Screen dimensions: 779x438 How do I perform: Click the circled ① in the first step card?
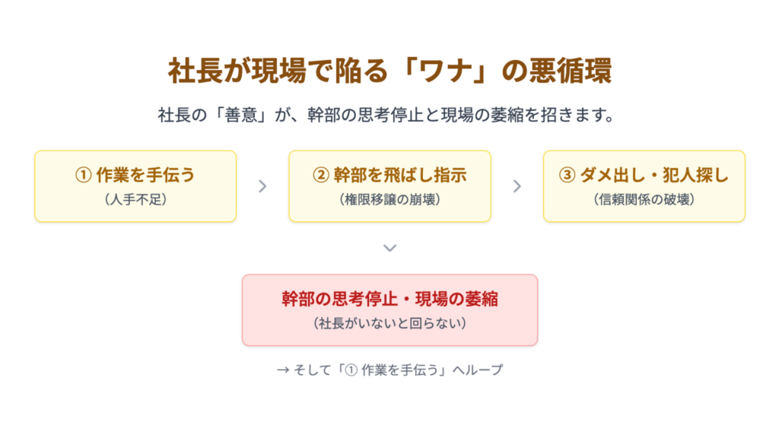tap(83, 176)
